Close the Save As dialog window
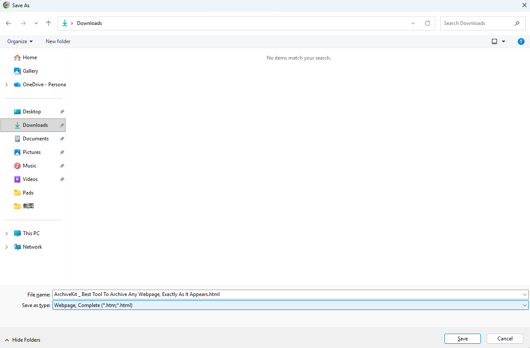 [524, 5]
